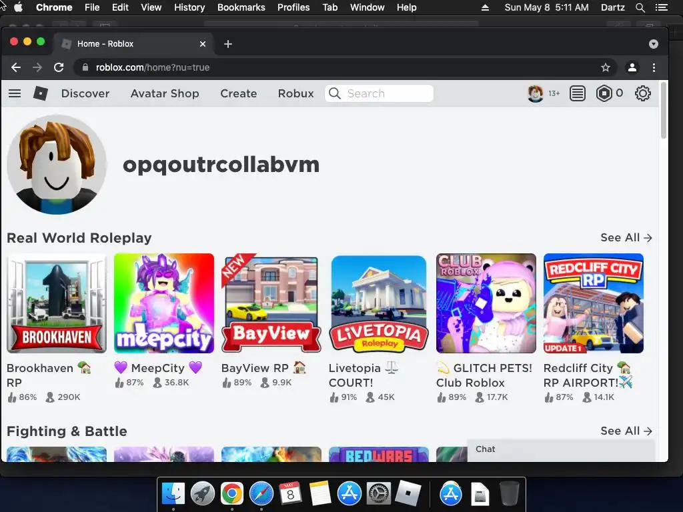Open the MeepCity game thumbnail
This screenshot has width=683, height=512.
[164, 303]
